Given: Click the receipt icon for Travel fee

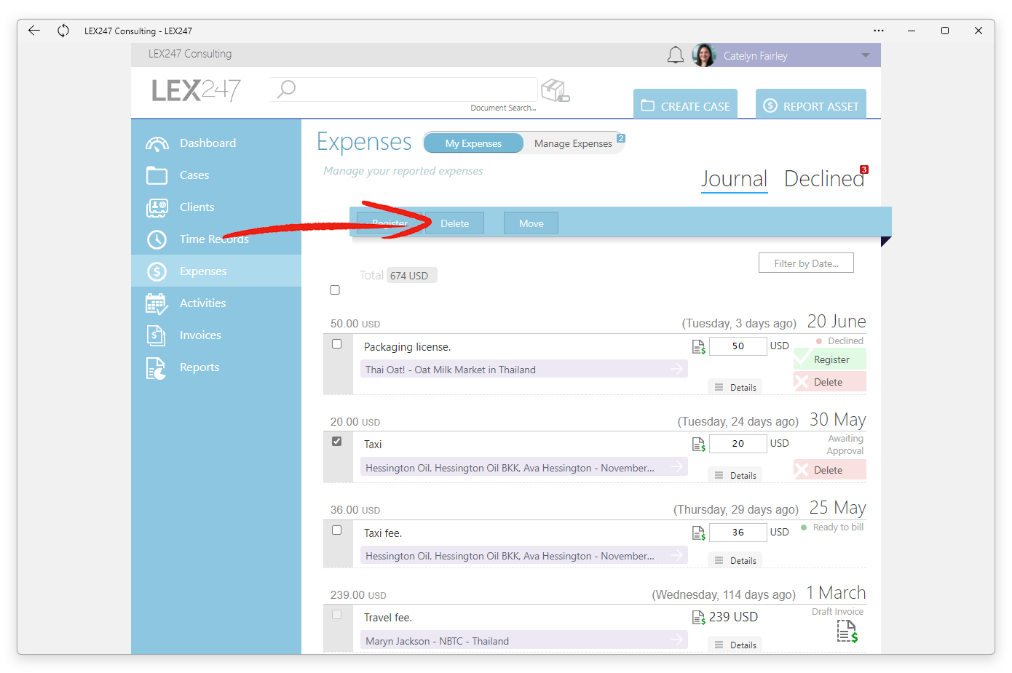Looking at the screenshot, I should pos(698,618).
